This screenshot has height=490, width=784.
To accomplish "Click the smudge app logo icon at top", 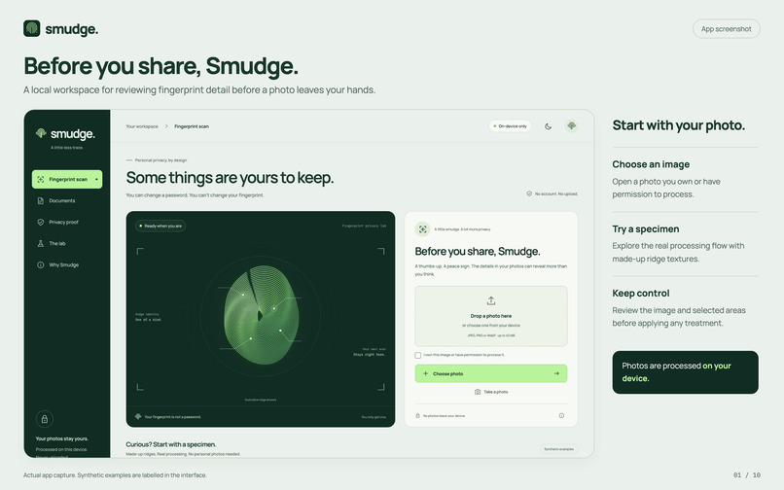I will (x=32, y=28).
